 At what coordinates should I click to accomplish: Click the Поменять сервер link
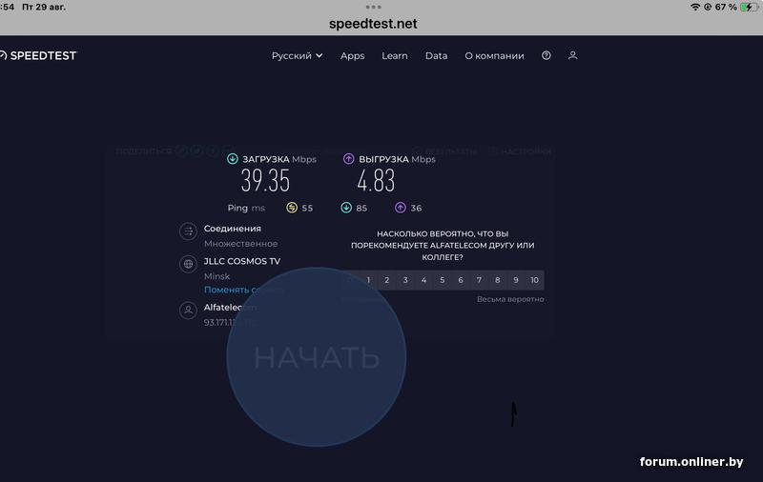click(x=243, y=290)
